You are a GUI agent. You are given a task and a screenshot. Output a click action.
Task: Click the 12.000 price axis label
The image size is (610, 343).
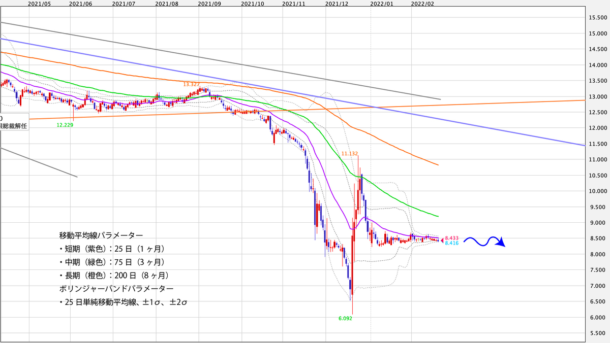pos(598,128)
